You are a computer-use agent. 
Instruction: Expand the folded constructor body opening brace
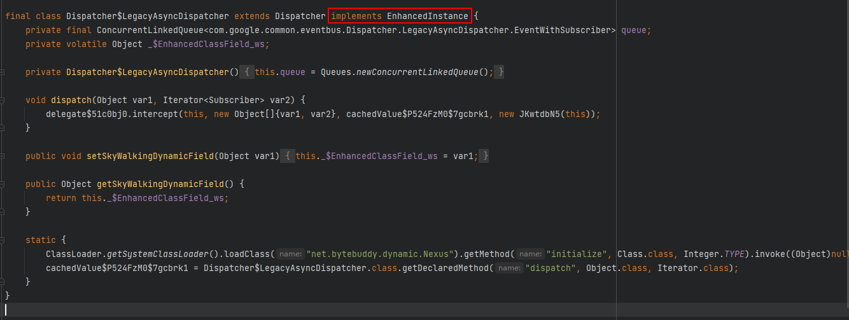[x=246, y=73]
